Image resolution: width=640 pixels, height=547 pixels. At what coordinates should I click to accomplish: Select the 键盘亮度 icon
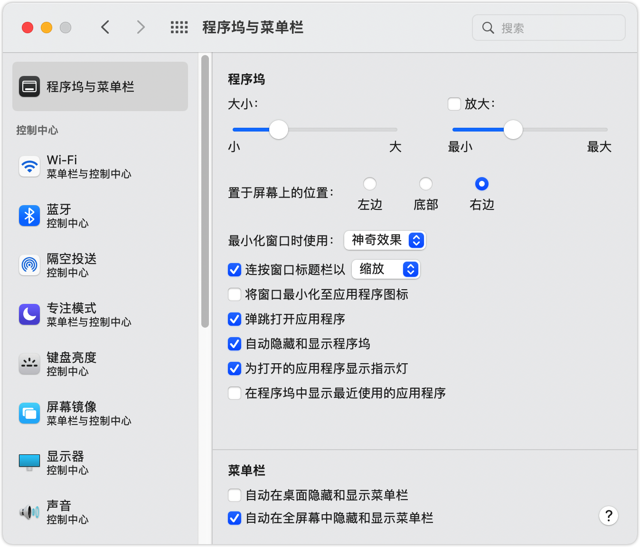coord(29,364)
